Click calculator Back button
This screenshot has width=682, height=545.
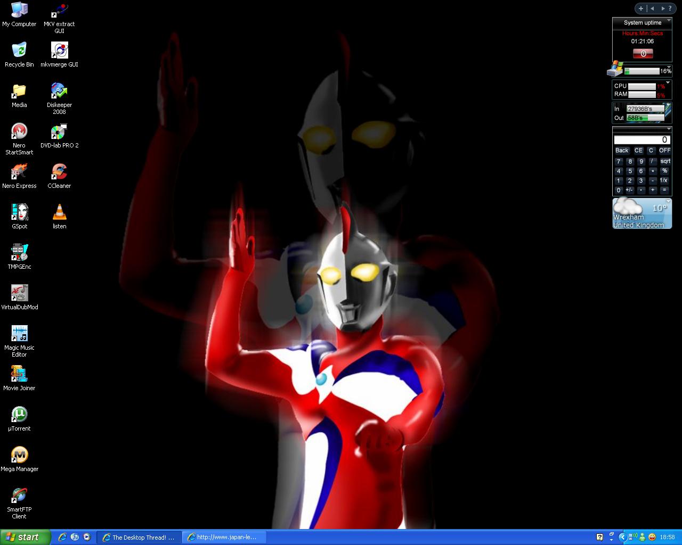coord(622,151)
